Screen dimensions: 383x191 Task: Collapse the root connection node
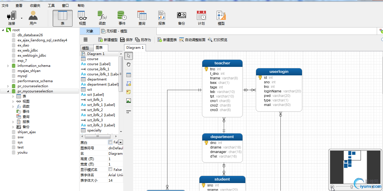tap(3, 30)
